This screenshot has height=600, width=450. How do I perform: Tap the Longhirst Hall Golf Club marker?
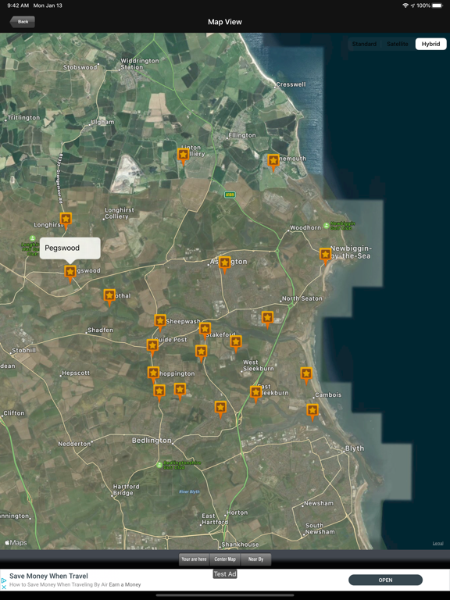pos(33,238)
